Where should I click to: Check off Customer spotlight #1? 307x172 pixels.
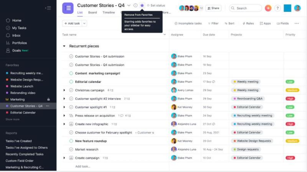71,107
